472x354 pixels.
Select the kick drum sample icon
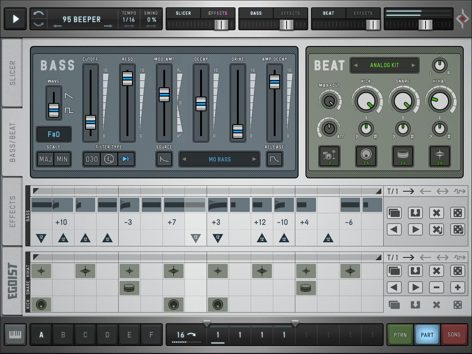(x=366, y=156)
